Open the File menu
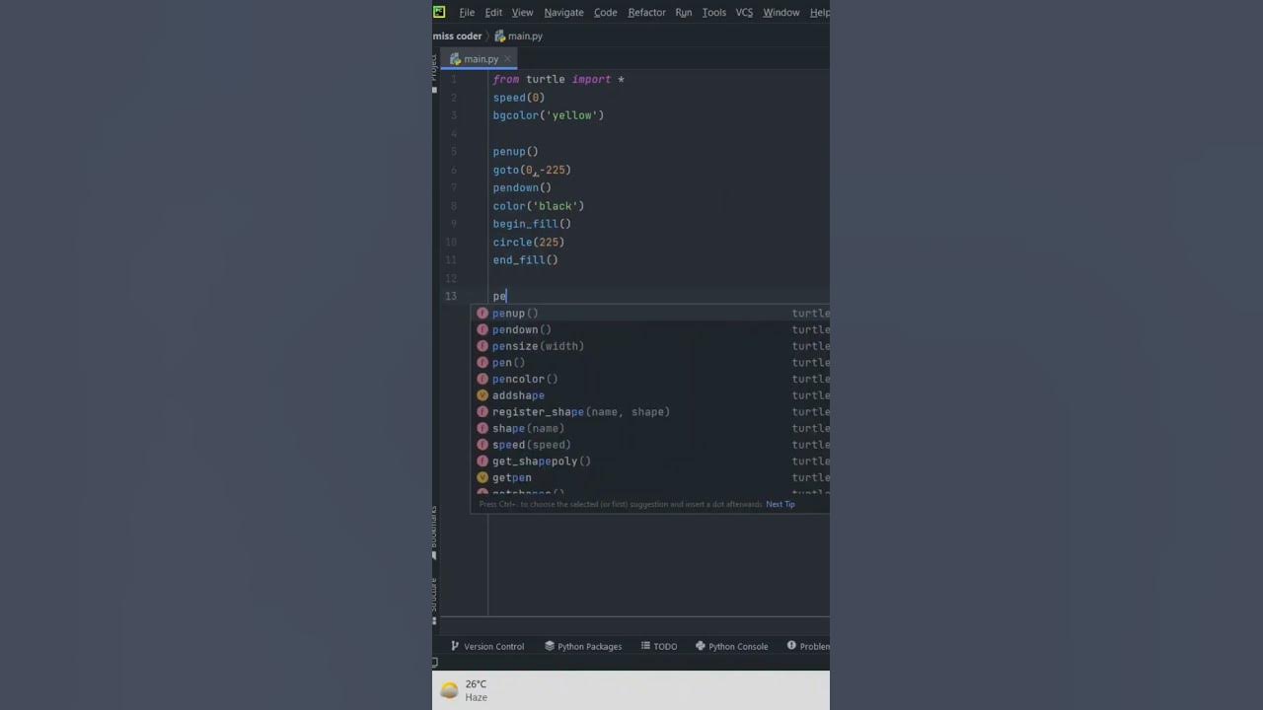Viewport: 1263px width, 710px height. (467, 13)
